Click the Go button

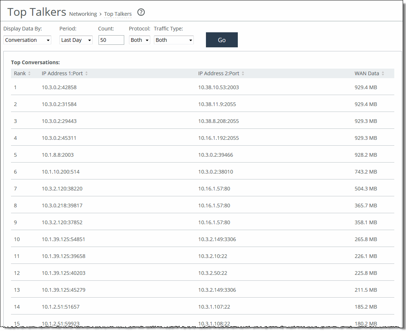222,40
